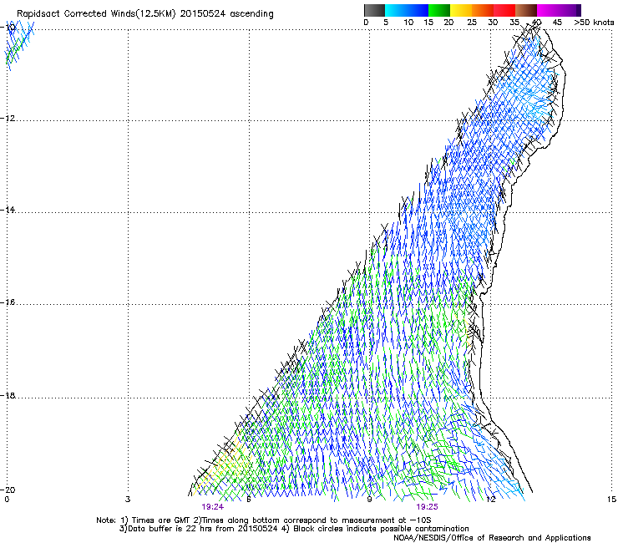
Task: Click latitude axis label '-12'
Action: pos(8,119)
